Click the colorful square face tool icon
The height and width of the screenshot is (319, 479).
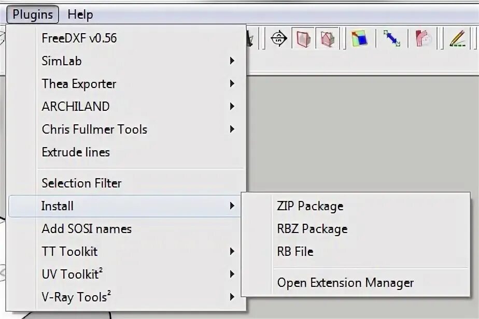pyautogui.click(x=359, y=38)
